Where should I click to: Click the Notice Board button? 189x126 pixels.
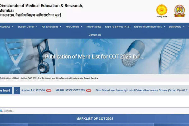click(6, 90)
